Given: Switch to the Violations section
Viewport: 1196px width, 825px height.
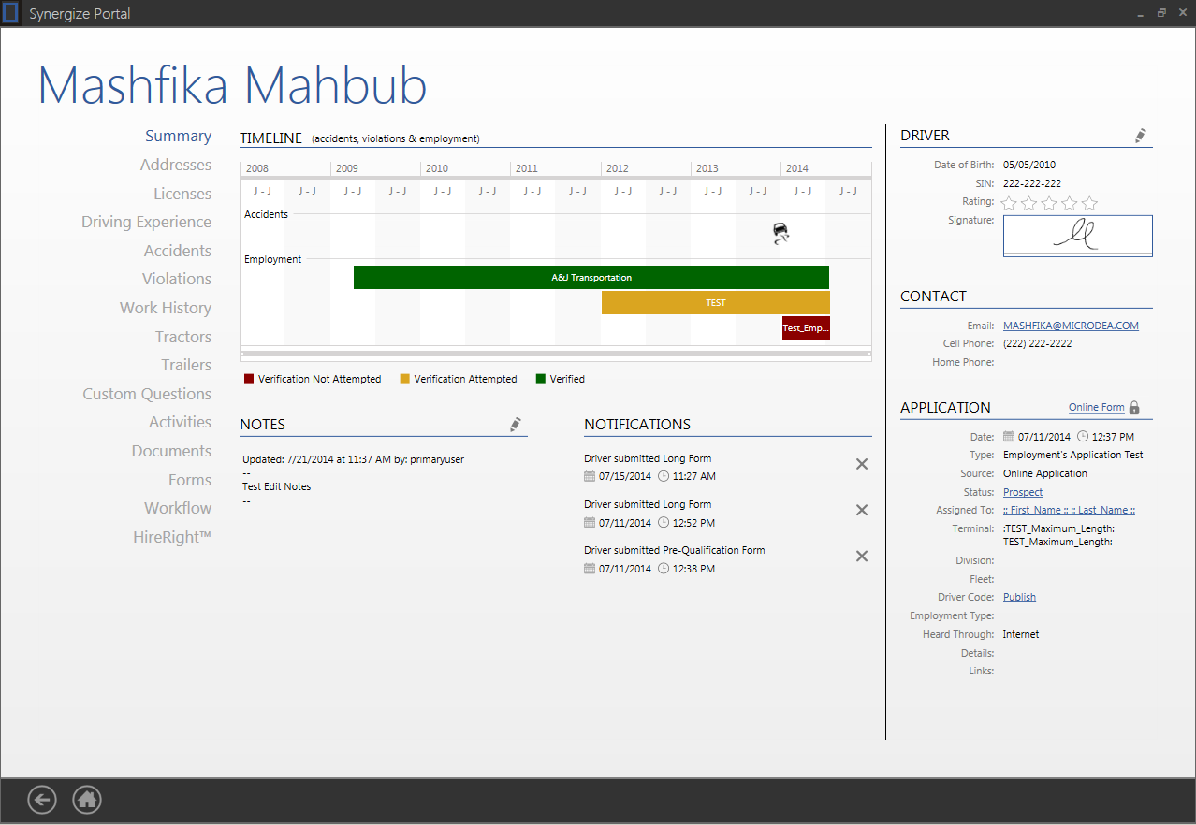Looking at the screenshot, I should pos(176,279).
